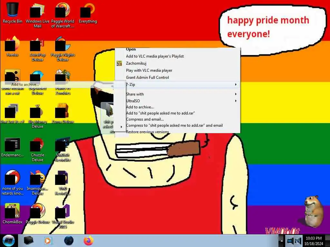
Task: Launch Big Money Deluxe desktop icon
Action: tap(37, 116)
